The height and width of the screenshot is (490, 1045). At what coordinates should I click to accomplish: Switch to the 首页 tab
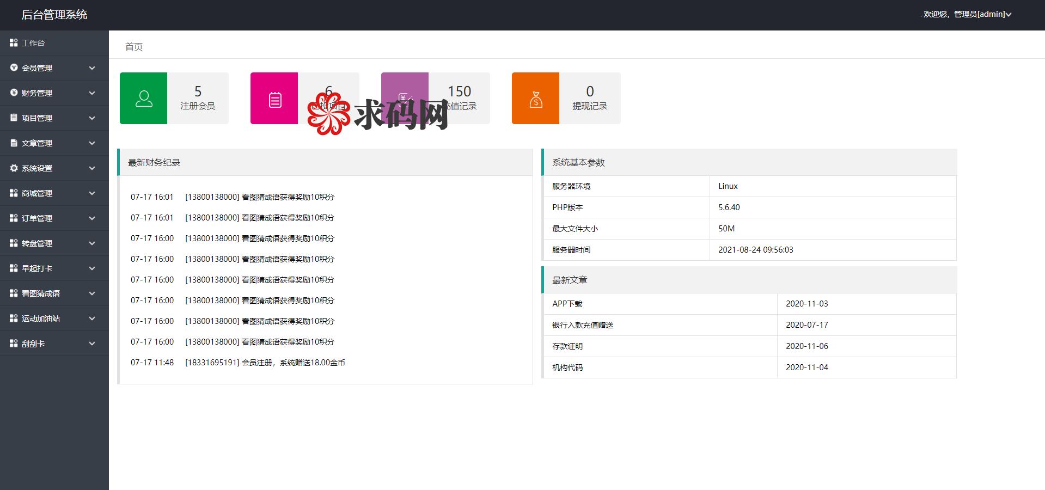click(x=133, y=47)
